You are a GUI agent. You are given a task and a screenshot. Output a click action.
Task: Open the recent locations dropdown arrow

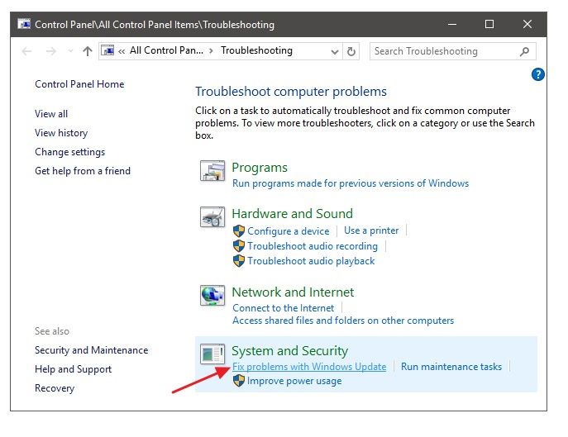pos(69,51)
